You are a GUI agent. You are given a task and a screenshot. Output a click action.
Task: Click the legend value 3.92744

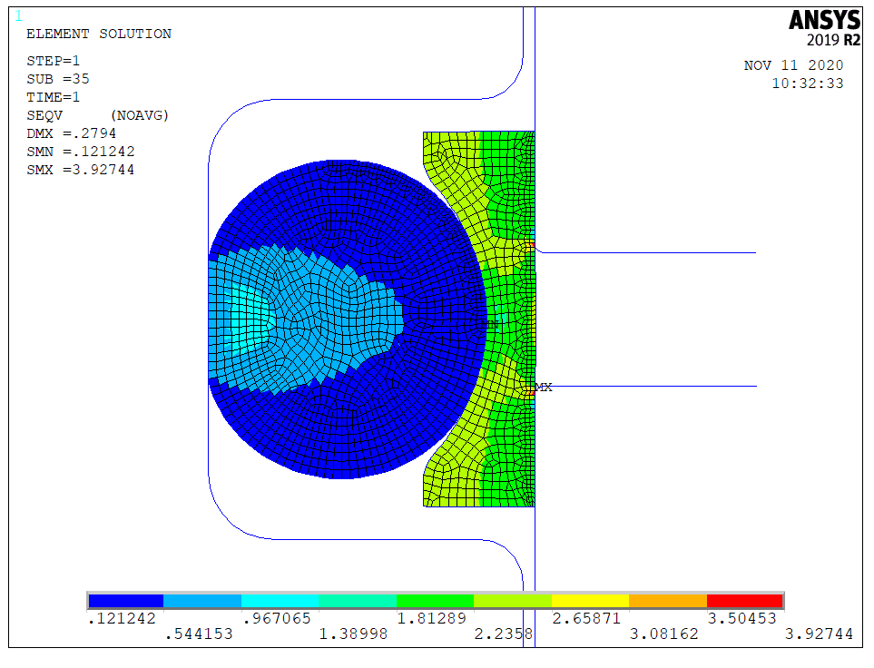point(819,634)
